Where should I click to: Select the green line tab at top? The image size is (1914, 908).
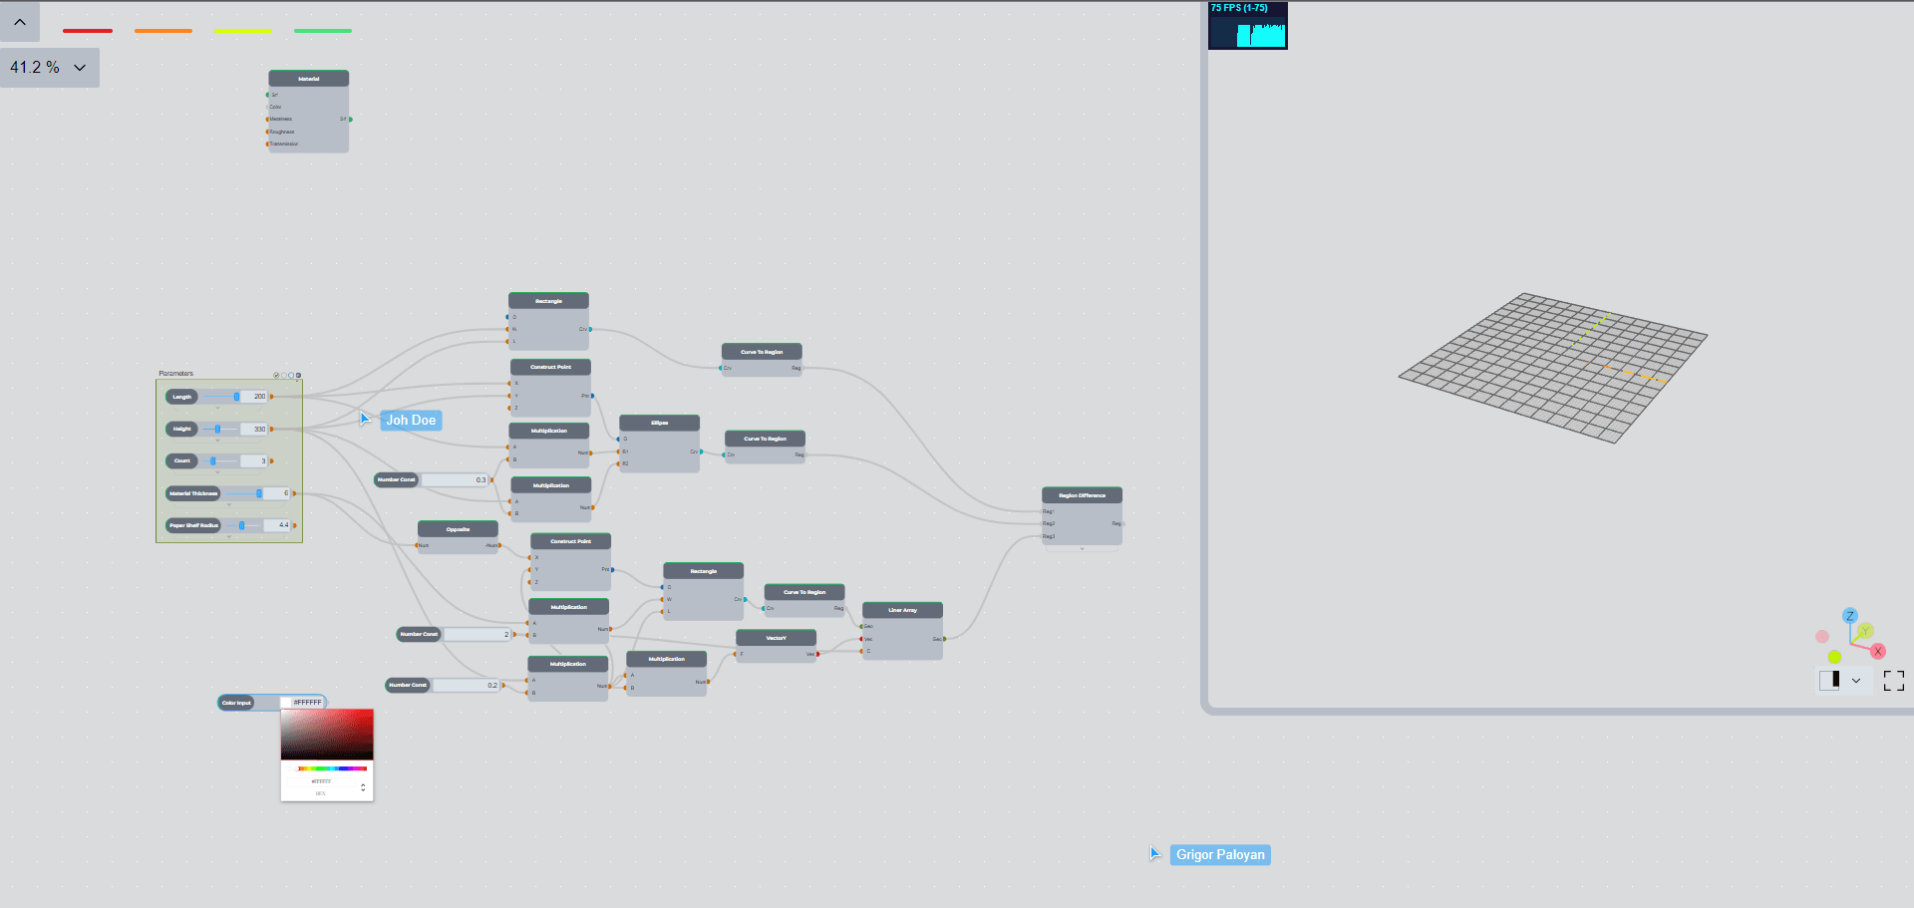point(322,31)
